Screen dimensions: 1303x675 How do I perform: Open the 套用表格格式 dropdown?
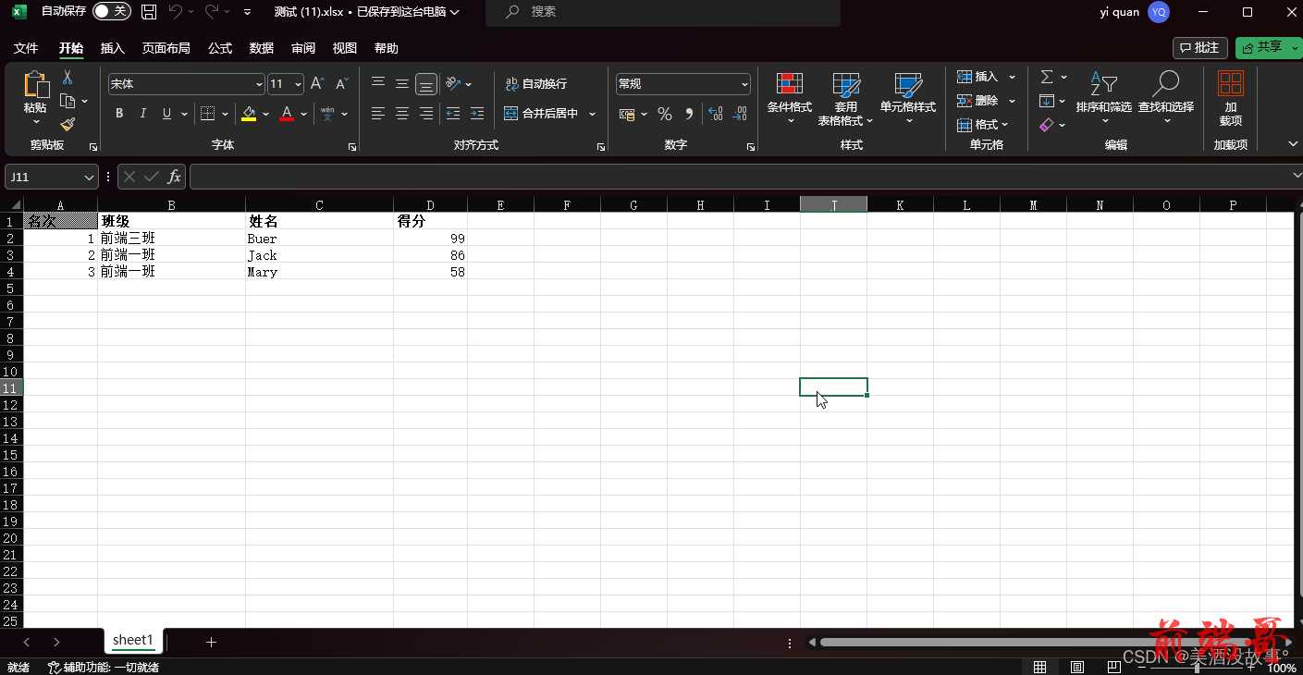[x=845, y=99]
